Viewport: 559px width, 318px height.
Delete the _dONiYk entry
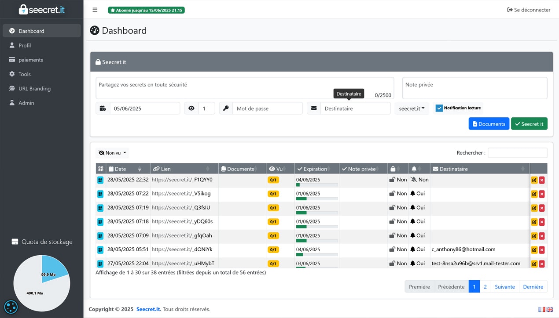click(x=542, y=250)
